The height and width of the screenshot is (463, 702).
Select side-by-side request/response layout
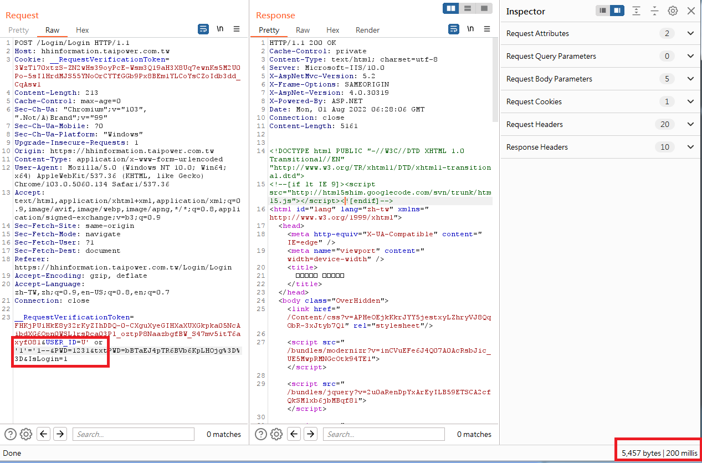[x=451, y=8]
